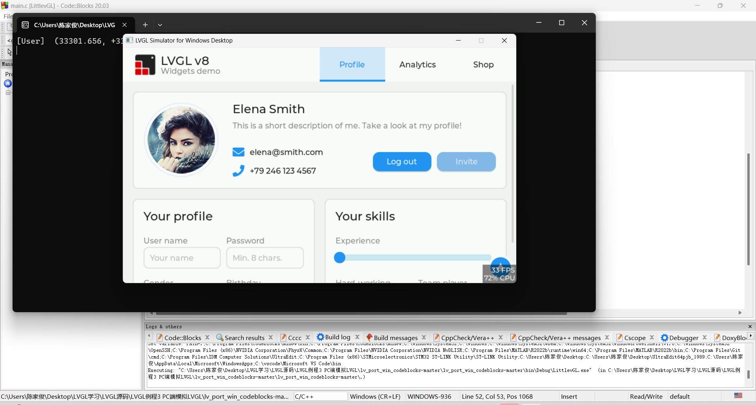Open the Analytics tab
This screenshot has width=756, height=405.
click(x=417, y=65)
